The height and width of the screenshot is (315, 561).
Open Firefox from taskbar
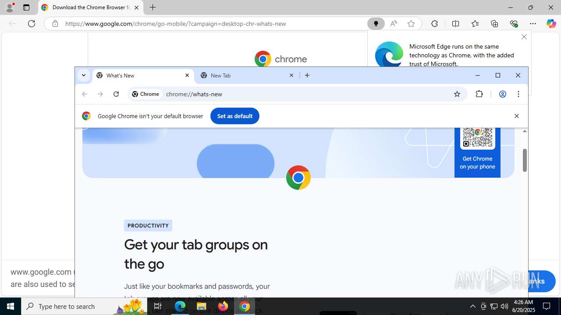point(223,306)
